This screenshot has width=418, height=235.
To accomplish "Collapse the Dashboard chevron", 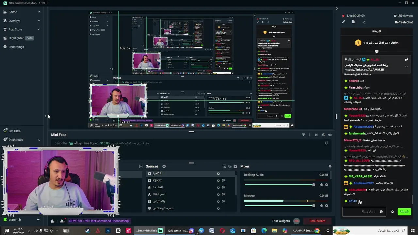I will click(x=39, y=140).
